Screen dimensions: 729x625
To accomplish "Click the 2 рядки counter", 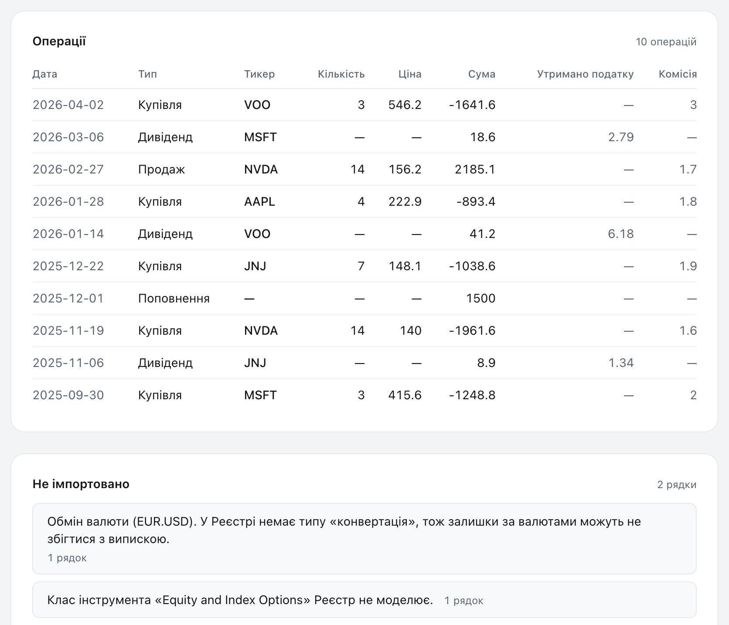I will 677,485.
